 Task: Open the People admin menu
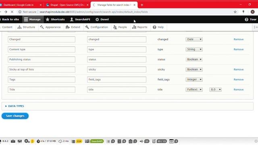pos(120,27)
